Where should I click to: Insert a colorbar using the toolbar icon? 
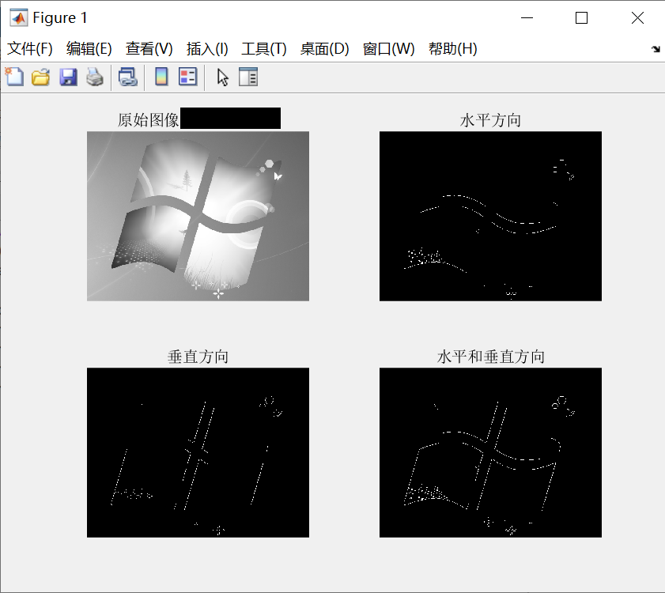pyautogui.click(x=161, y=77)
